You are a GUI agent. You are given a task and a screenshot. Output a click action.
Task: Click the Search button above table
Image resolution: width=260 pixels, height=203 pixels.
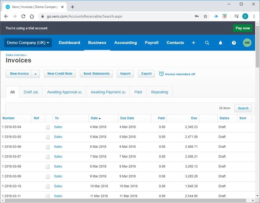coord(243,108)
